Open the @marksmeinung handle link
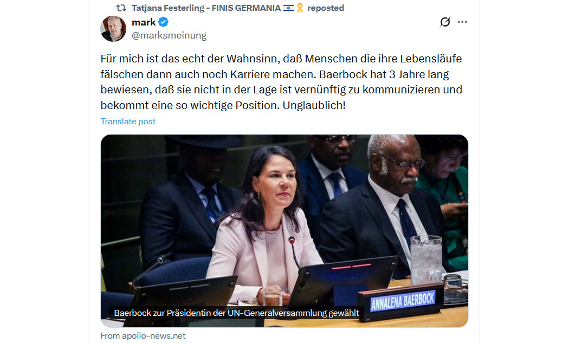Viewport: 569px width, 343px height. (169, 35)
